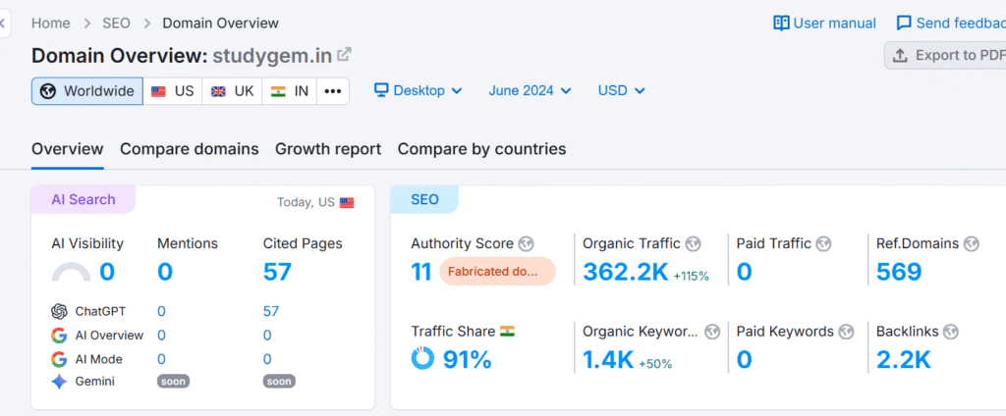This screenshot has width=1006, height=416.
Task: Click the soon badge under Mentions for Gemini
Action: coord(173,382)
